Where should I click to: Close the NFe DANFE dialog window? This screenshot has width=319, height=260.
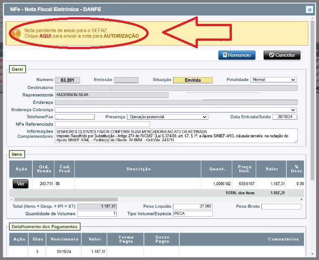[x=309, y=9]
